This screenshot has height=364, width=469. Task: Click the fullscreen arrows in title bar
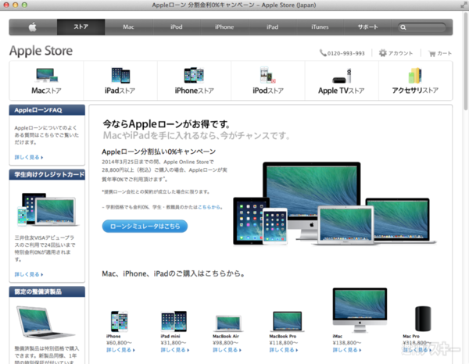pos(464,5)
